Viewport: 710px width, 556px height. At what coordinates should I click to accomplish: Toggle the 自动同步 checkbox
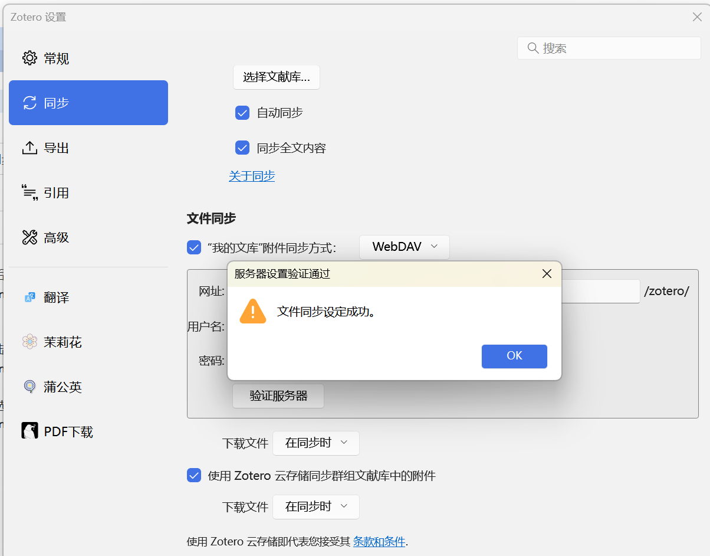pyautogui.click(x=242, y=112)
